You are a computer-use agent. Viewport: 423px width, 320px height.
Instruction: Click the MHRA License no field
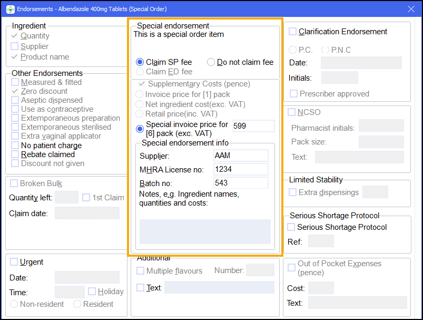241,169
